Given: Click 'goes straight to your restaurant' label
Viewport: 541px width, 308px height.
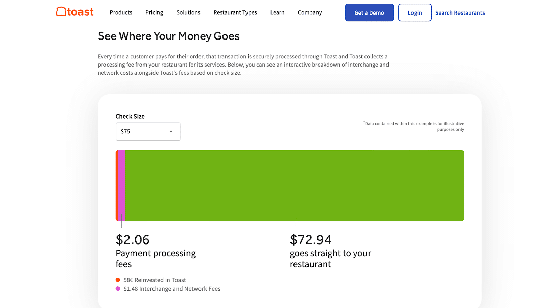Looking at the screenshot, I should pos(330,259).
